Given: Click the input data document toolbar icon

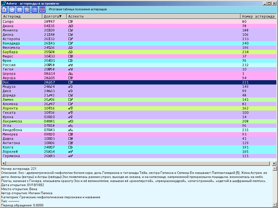Looking at the screenshot, I should click(x=5, y=9).
